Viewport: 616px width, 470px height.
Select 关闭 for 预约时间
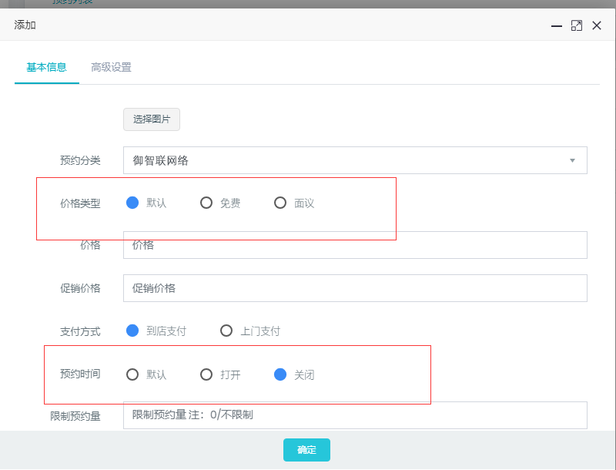click(280, 375)
